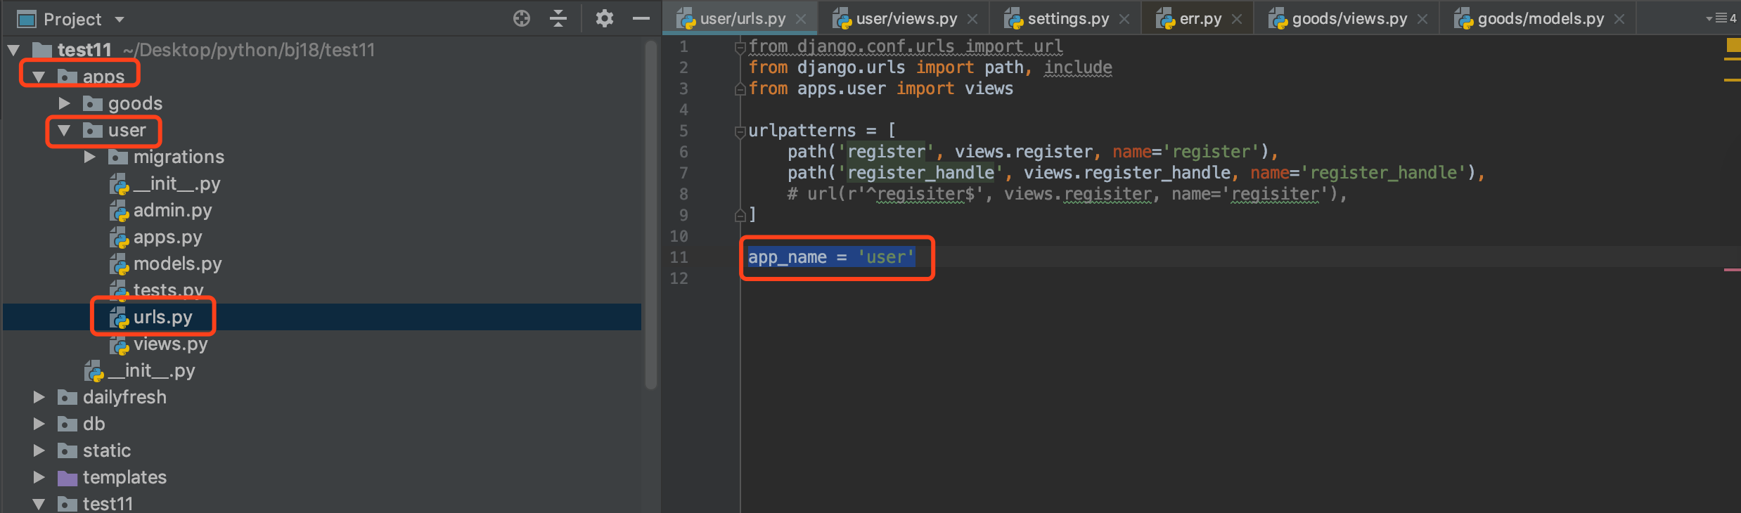Select apps.py in the project tree

(167, 237)
